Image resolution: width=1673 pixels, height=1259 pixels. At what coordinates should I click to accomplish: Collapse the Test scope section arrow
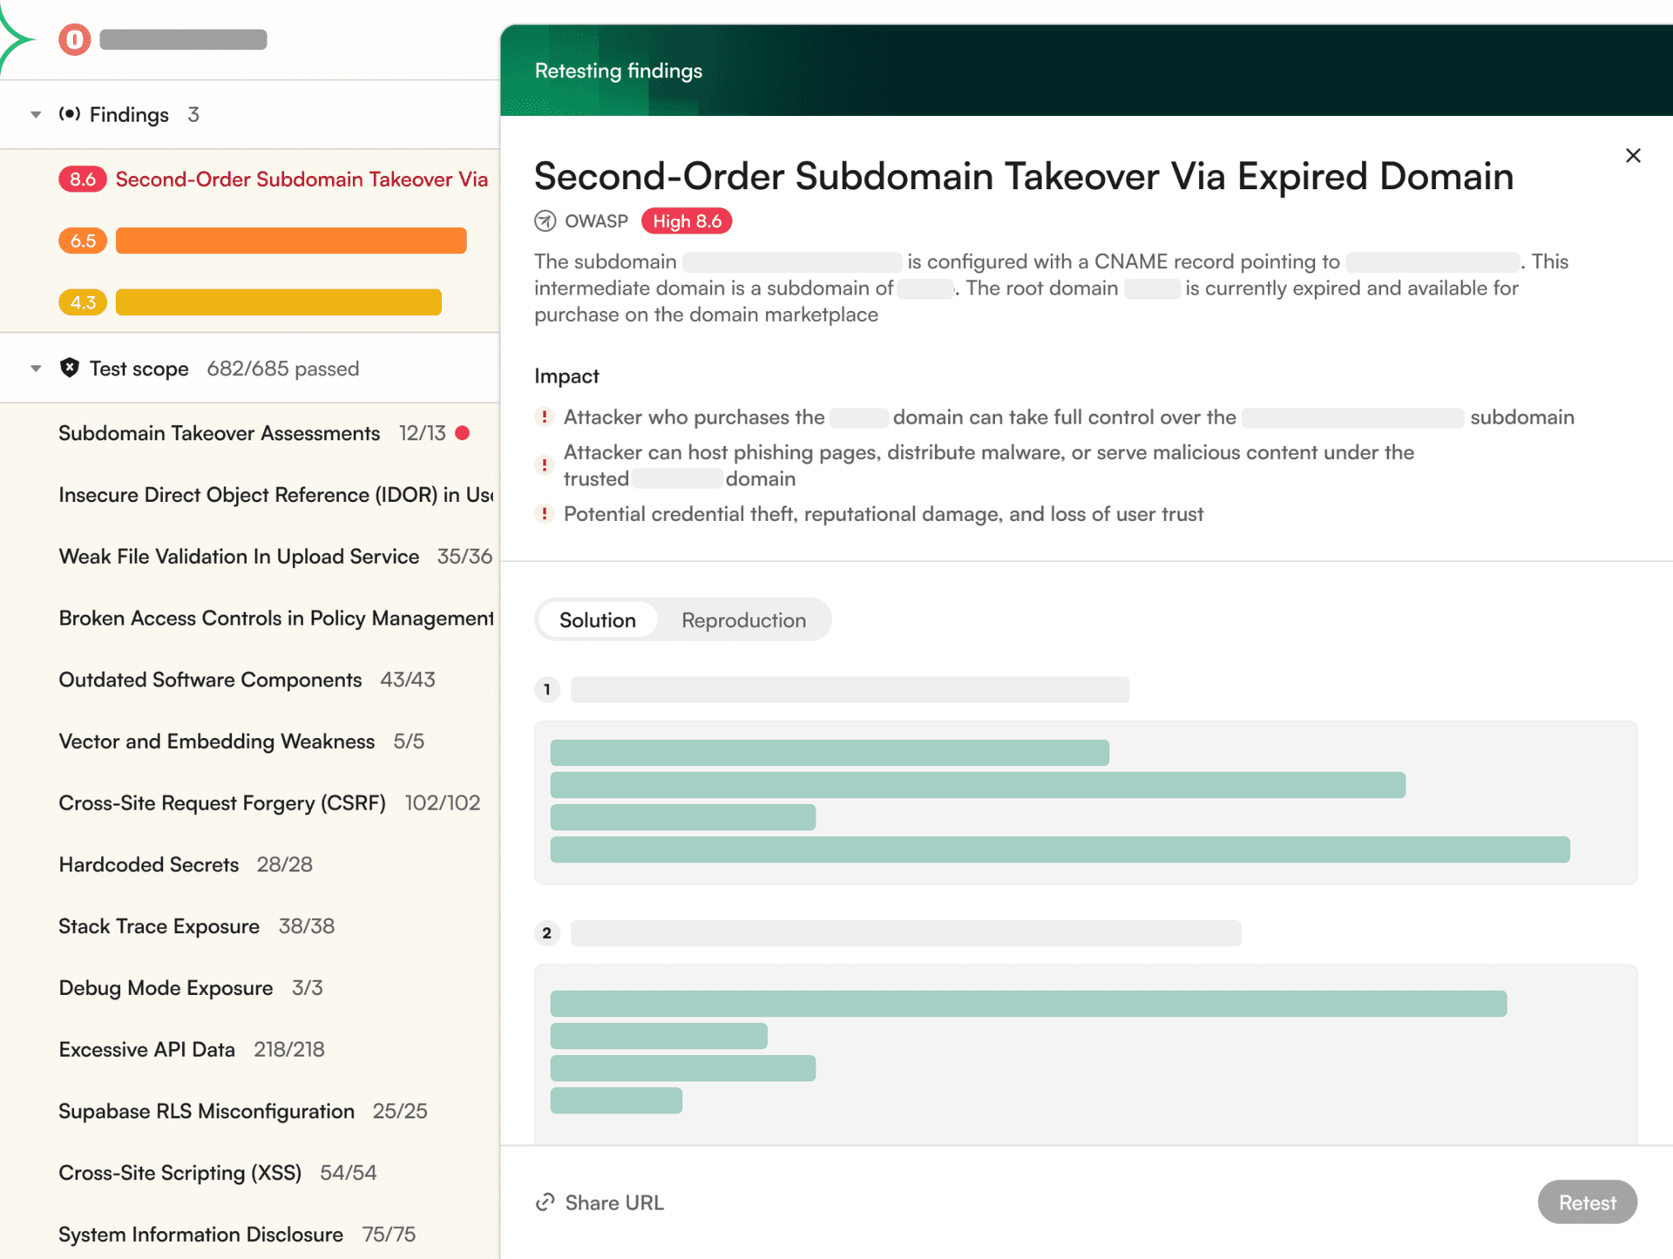click(x=36, y=368)
